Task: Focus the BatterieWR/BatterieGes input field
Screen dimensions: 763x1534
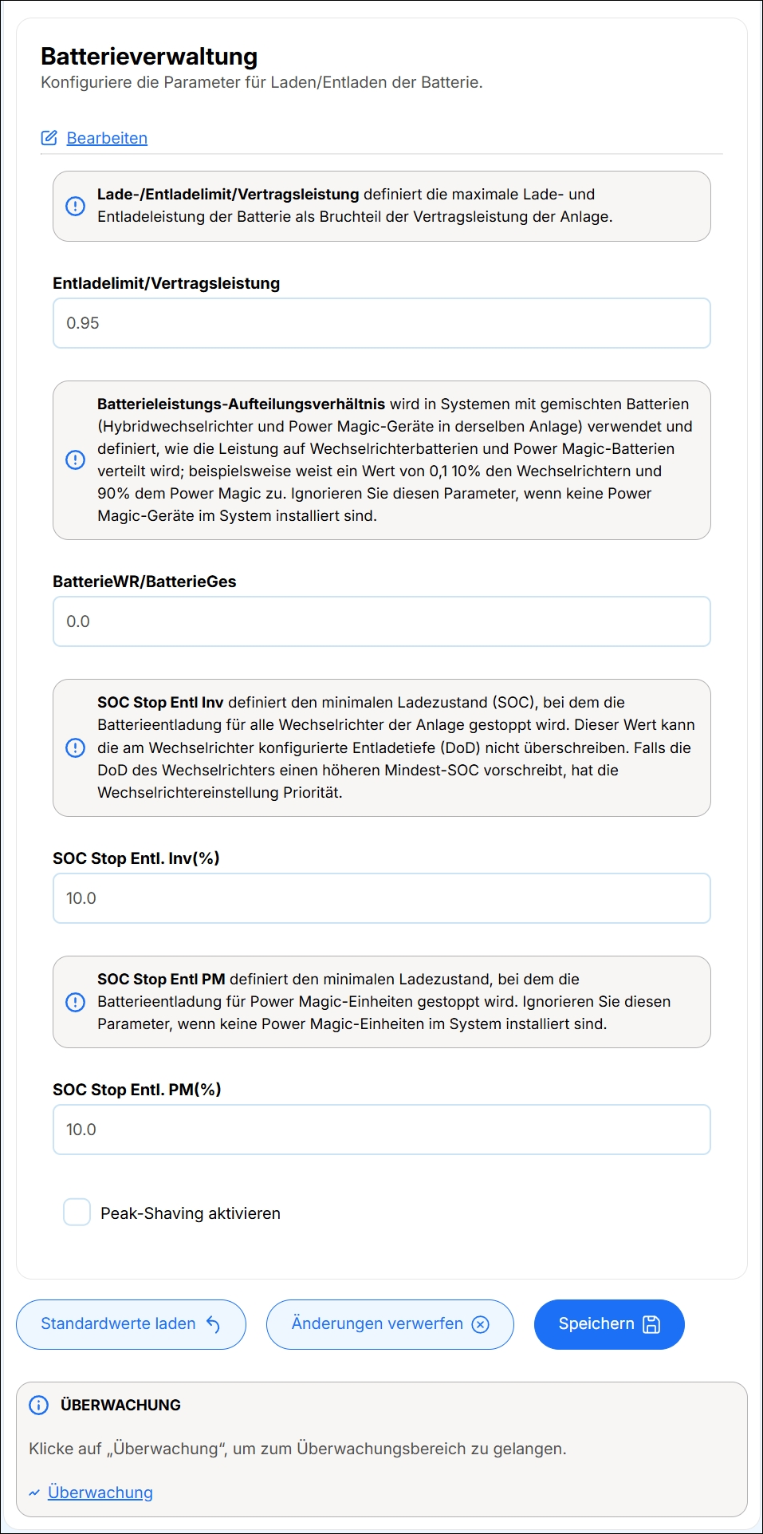Action: pyautogui.click(x=382, y=621)
